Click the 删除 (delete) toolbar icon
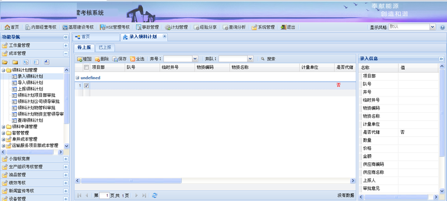 tap(97, 59)
